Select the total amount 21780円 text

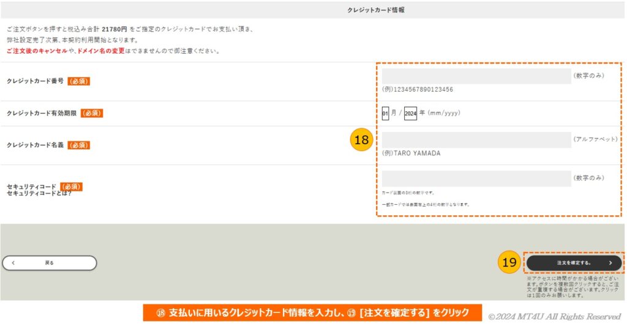(x=115, y=29)
